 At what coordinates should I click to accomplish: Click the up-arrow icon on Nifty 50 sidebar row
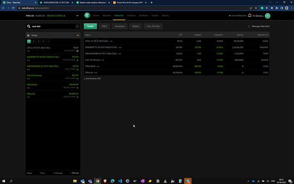tap(78, 97)
